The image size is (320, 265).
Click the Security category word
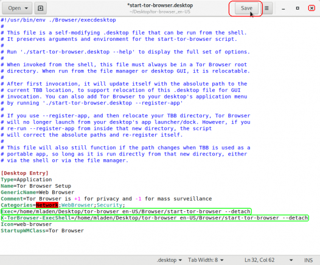click(x=110, y=205)
